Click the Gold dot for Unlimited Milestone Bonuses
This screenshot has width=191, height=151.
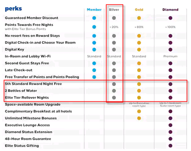click(x=139, y=118)
